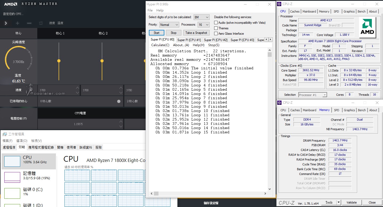Click the AMD logo in the CPU-Z Processor section
The height and width of the screenshot is (207, 383).
click(367, 28)
